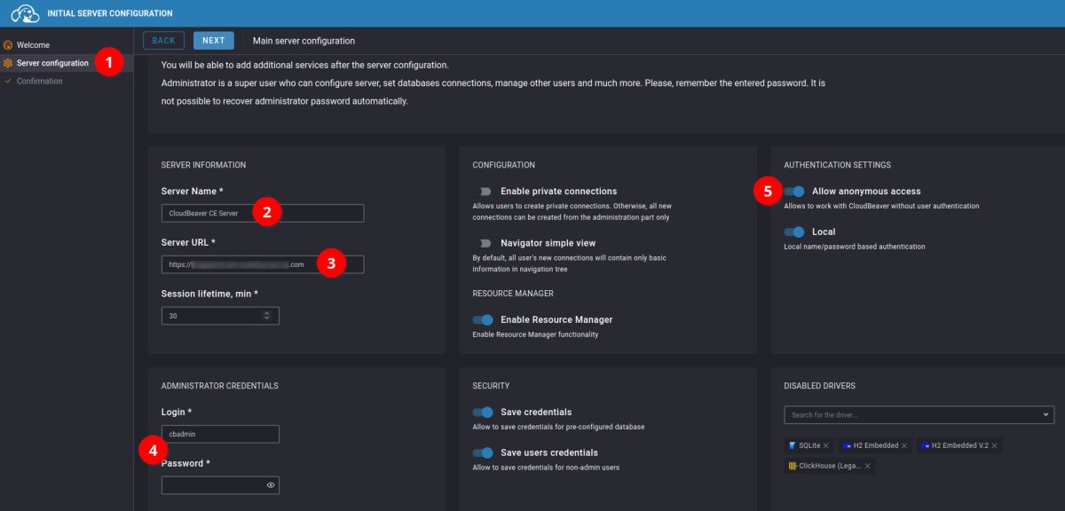Click the CloudBeaver logo icon
Image resolution: width=1065 pixels, height=511 pixels.
click(26, 13)
